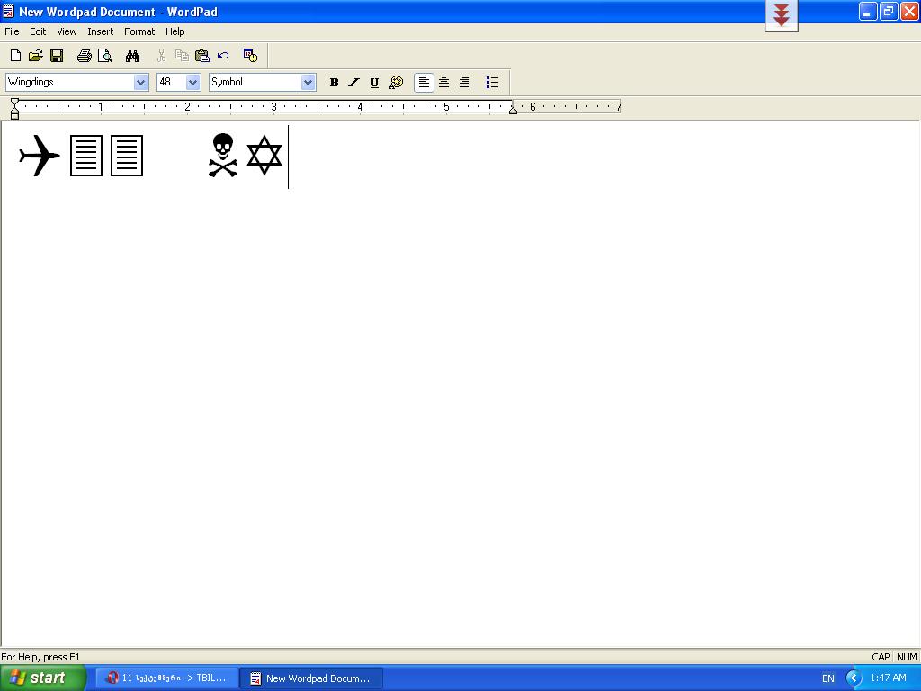
Task: Expand the font size 48 dropdown
Action: 193,82
